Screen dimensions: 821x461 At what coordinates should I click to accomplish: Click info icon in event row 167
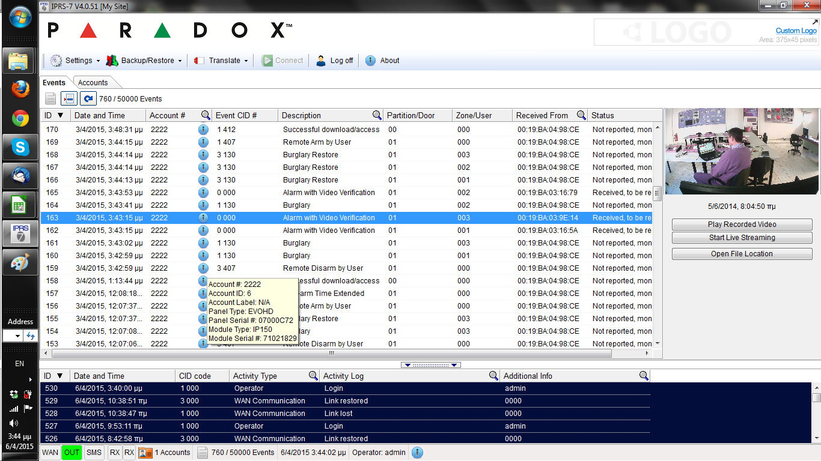(203, 167)
